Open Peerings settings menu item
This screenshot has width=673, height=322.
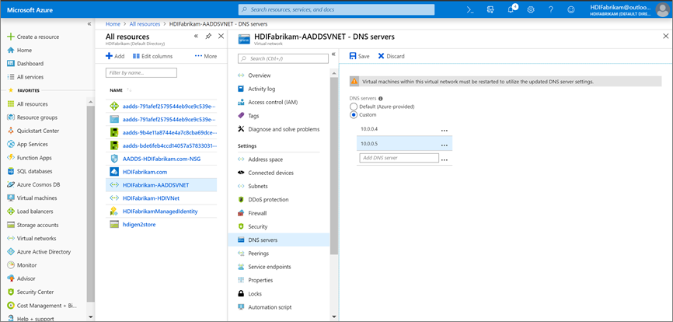pyautogui.click(x=259, y=253)
